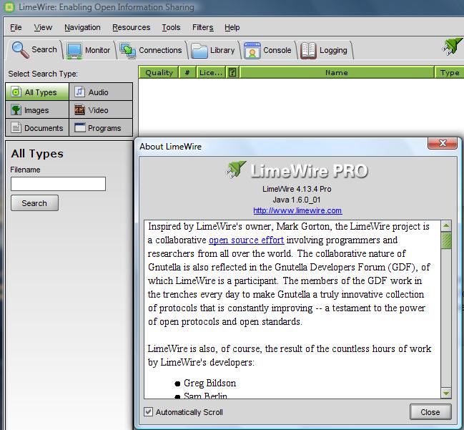The height and width of the screenshot is (430, 464).
Task: Switch to the Connections tab label
Action: [x=160, y=50]
